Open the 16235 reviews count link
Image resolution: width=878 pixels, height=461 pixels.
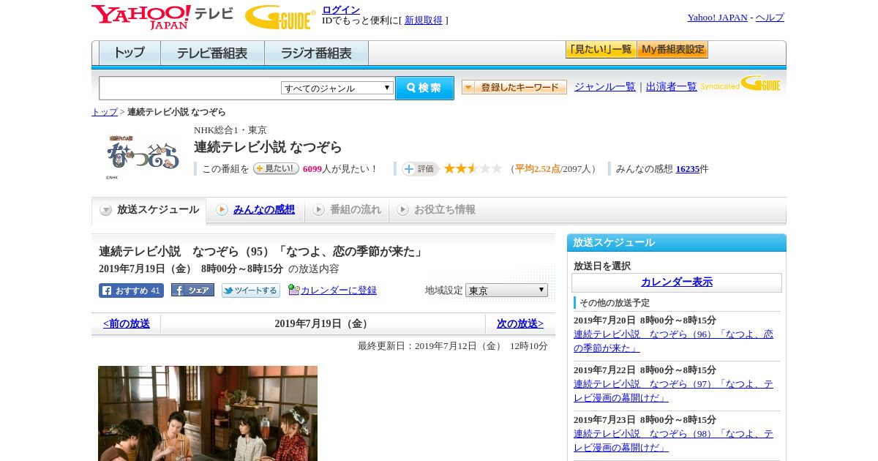pos(688,169)
